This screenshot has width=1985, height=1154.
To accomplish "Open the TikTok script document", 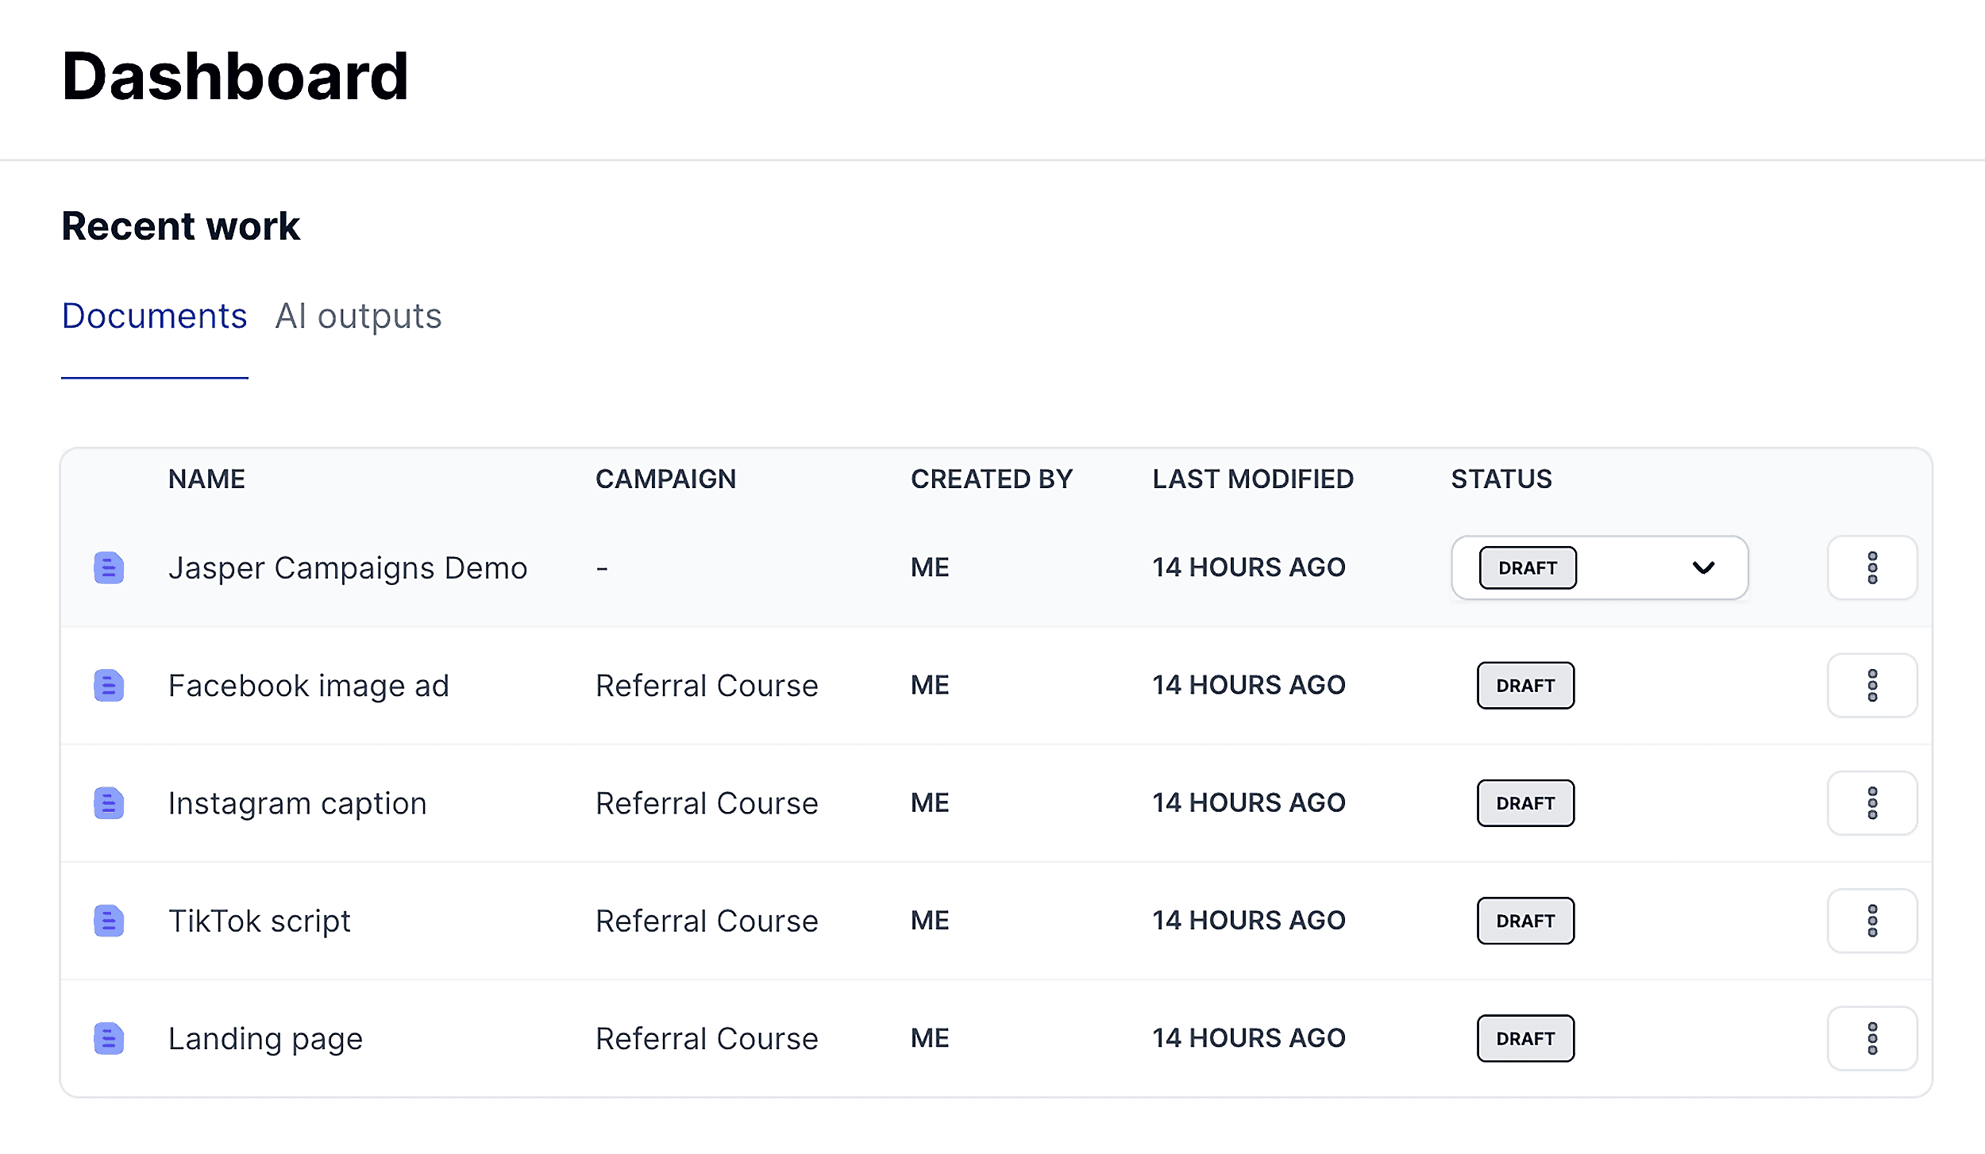I will click(259, 920).
